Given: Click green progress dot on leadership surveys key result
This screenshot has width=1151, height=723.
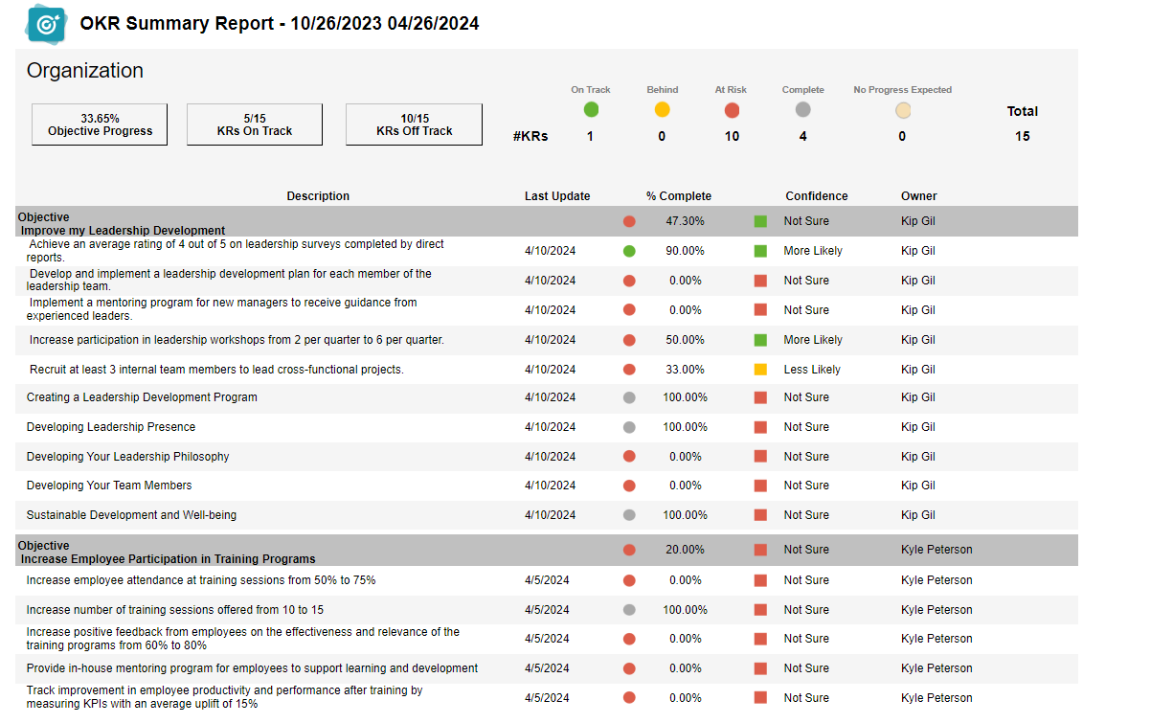Looking at the screenshot, I should [x=629, y=251].
